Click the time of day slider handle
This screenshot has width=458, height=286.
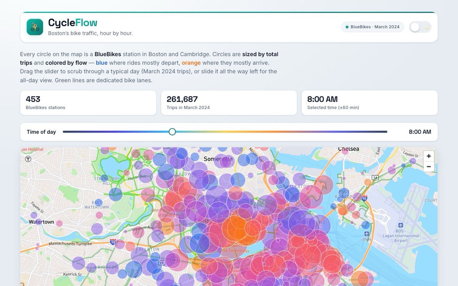coord(172,132)
